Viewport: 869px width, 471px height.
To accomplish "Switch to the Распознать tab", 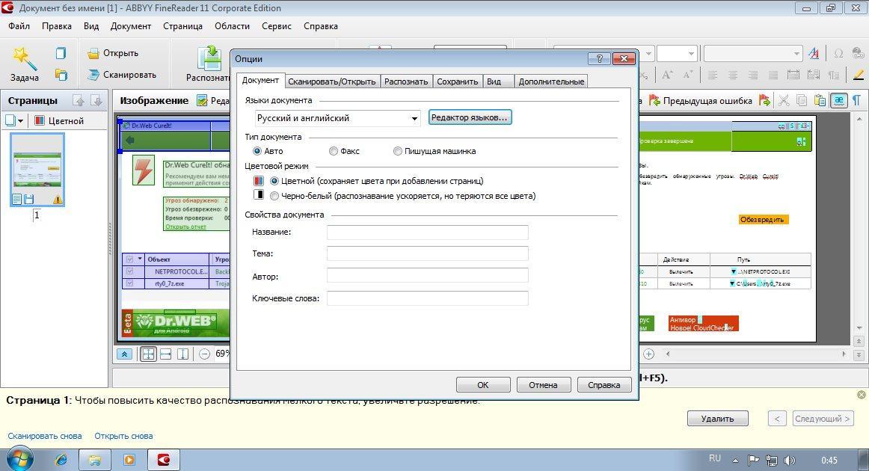I will click(x=405, y=81).
